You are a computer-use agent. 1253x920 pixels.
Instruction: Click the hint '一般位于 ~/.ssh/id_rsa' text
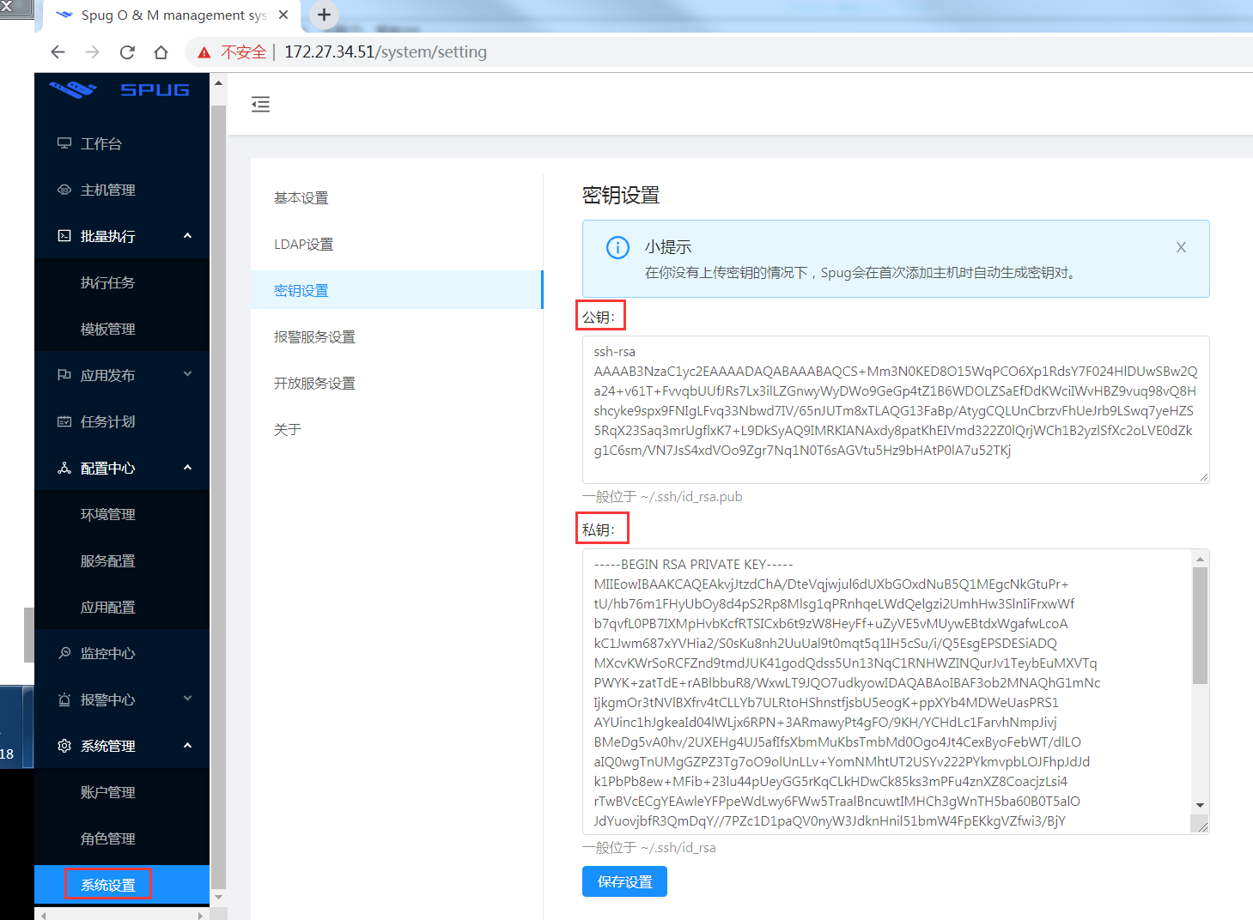pyautogui.click(x=649, y=847)
